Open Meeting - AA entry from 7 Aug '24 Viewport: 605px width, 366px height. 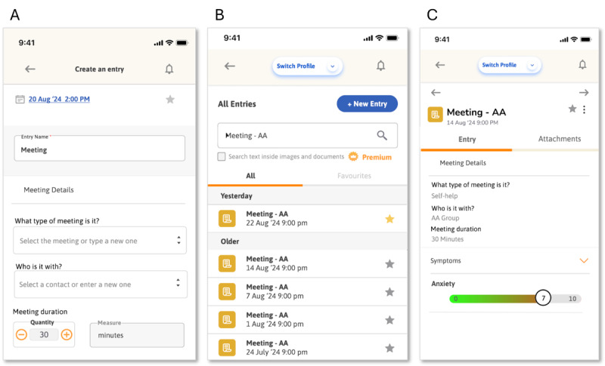tap(308, 292)
